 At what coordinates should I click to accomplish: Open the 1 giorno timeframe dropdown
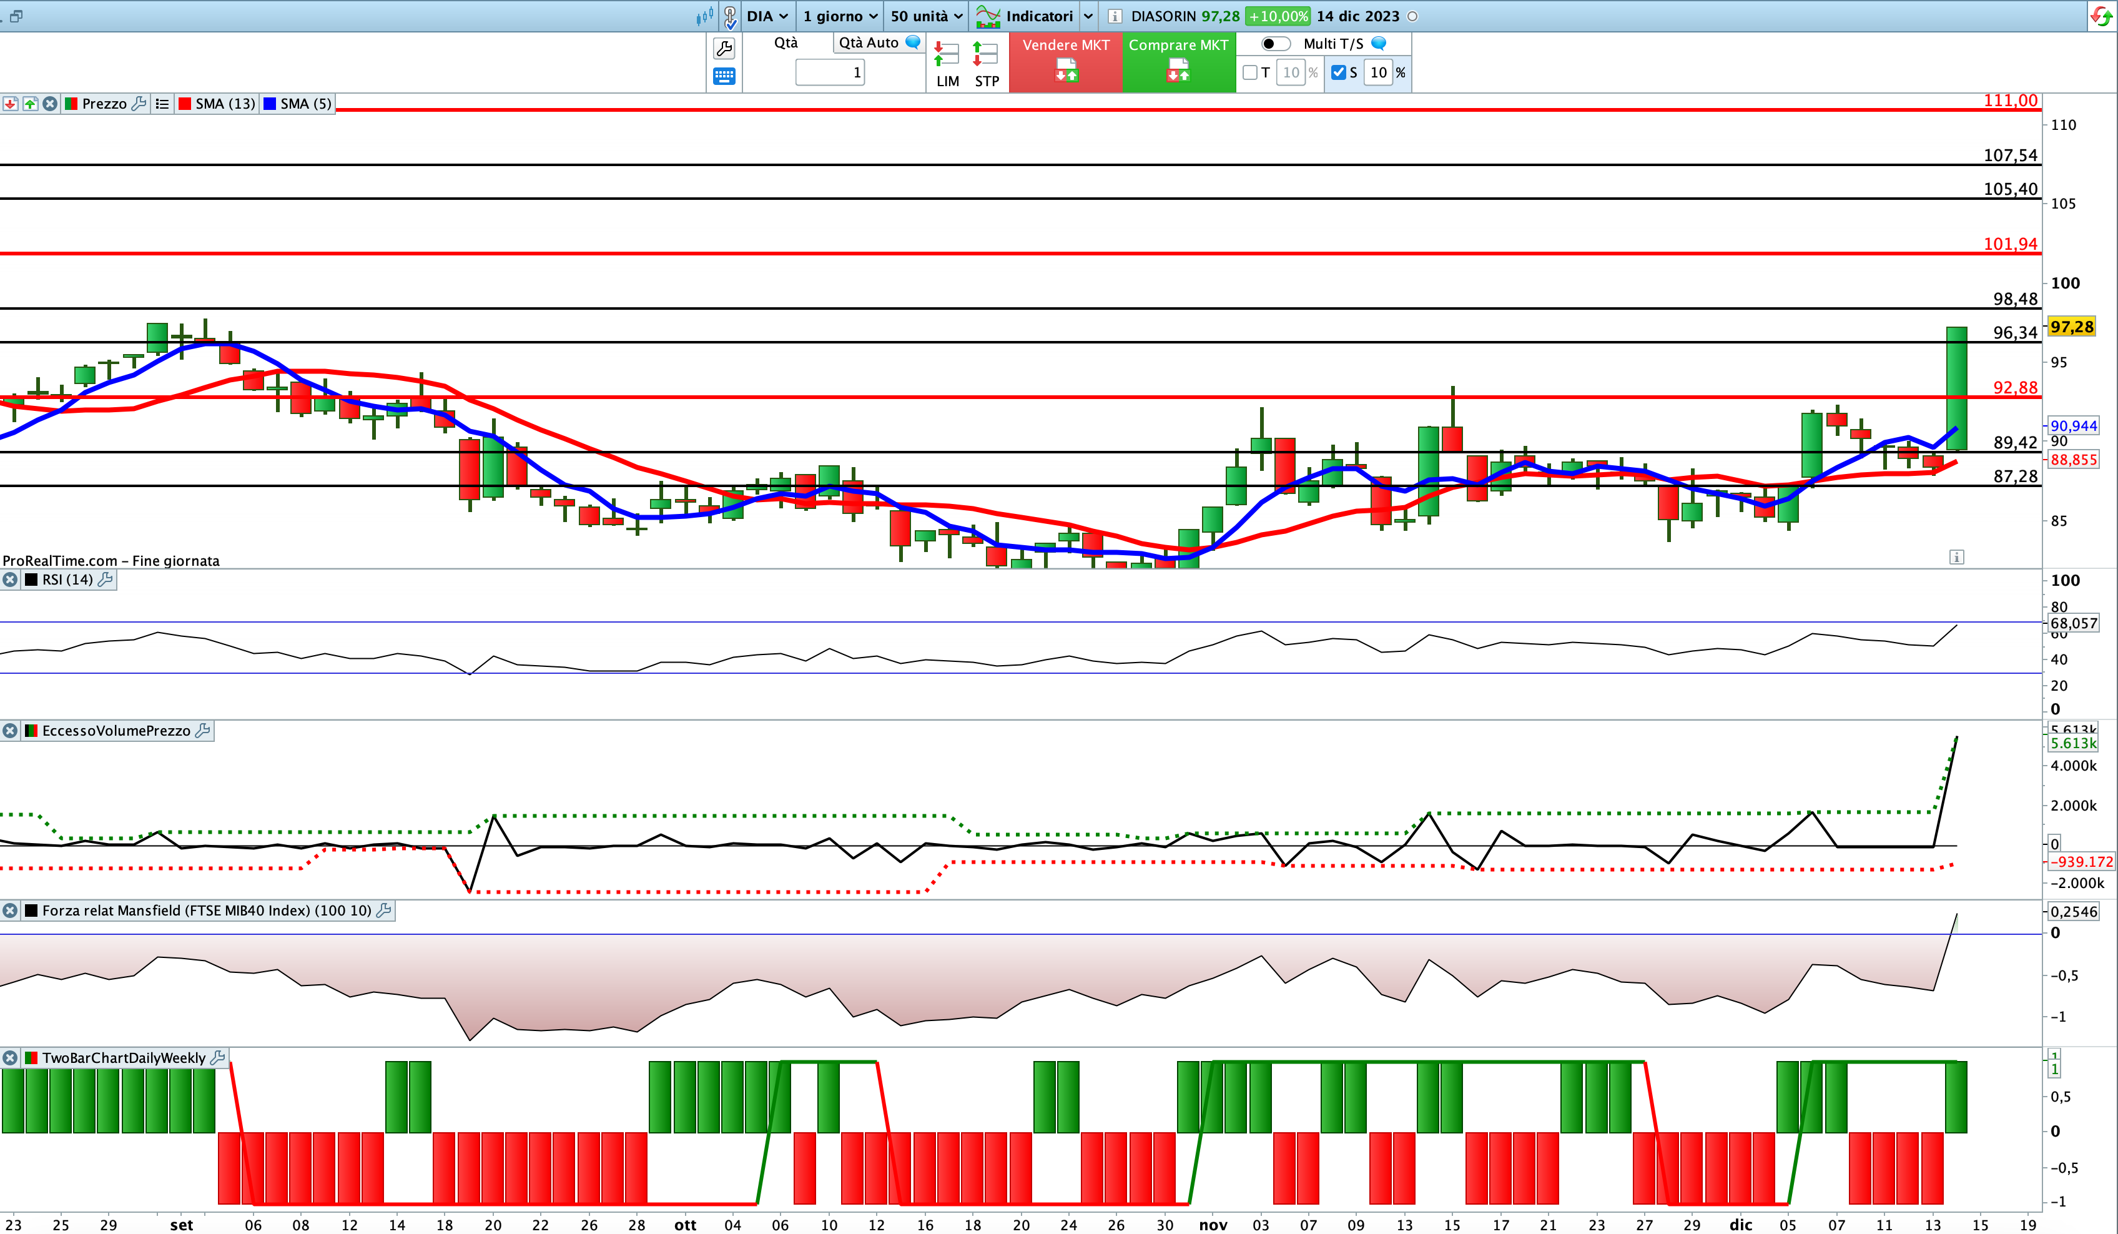pyautogui.click(x=840, y=16)
